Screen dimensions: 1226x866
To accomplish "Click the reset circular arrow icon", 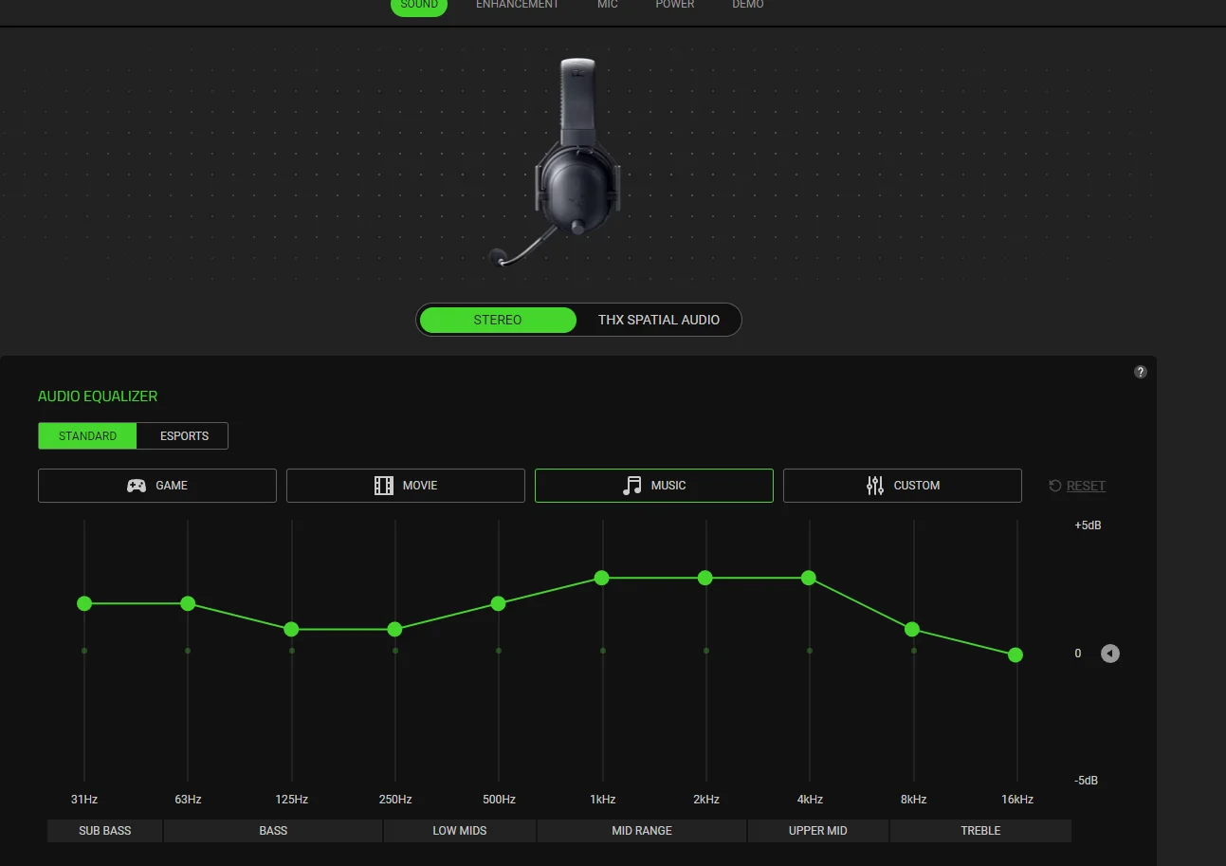I will [1055, 486].
